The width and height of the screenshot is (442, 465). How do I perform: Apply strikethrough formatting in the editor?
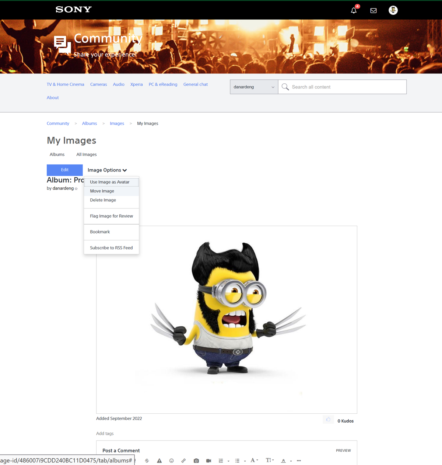(147, 460)
